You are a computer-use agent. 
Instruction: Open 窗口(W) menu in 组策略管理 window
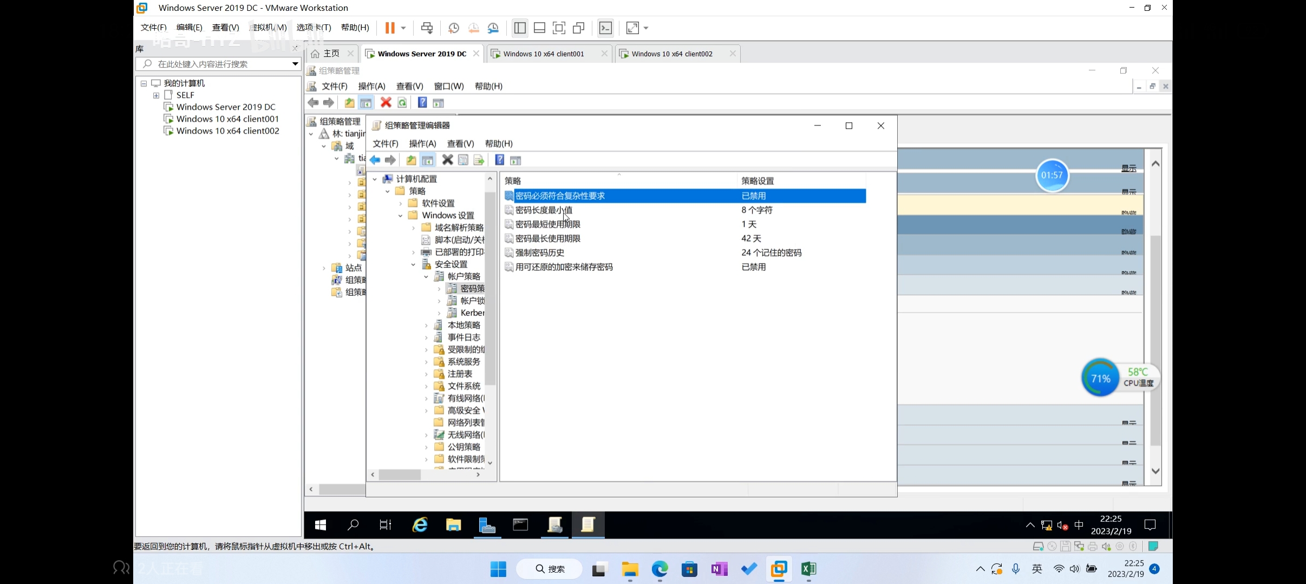[449, 86]
